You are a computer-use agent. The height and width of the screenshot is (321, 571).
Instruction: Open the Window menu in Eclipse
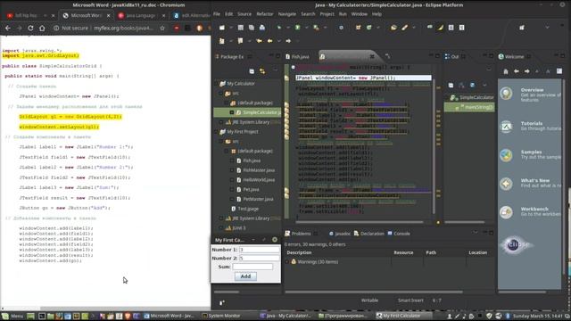click(359, 14)
